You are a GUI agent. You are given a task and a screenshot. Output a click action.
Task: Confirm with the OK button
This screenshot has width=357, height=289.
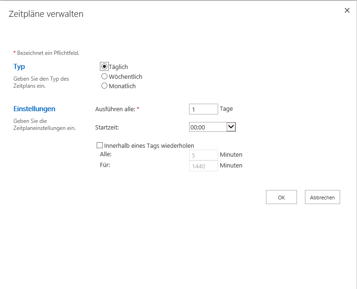coord(281,197)
